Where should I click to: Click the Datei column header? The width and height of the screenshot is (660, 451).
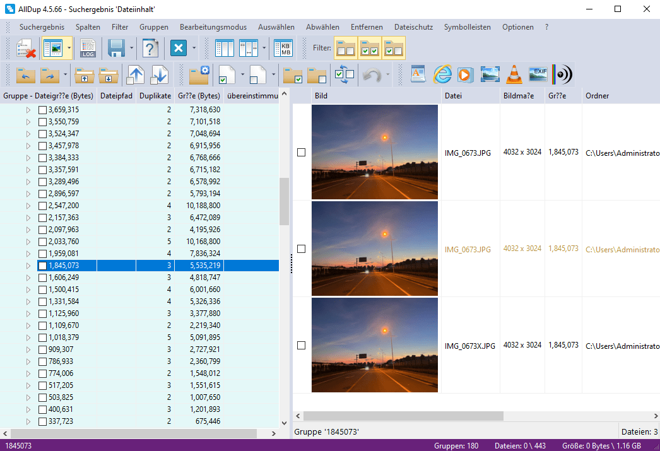[453, 96]
